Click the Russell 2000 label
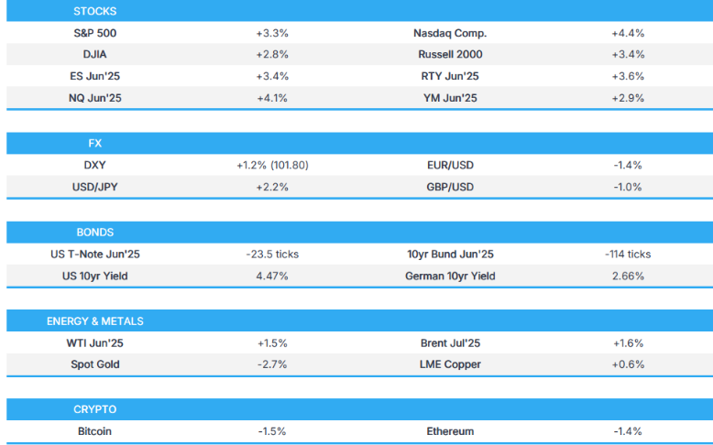Screen dimensions: 713x445 pyautogui.click(x=450, y=55)
